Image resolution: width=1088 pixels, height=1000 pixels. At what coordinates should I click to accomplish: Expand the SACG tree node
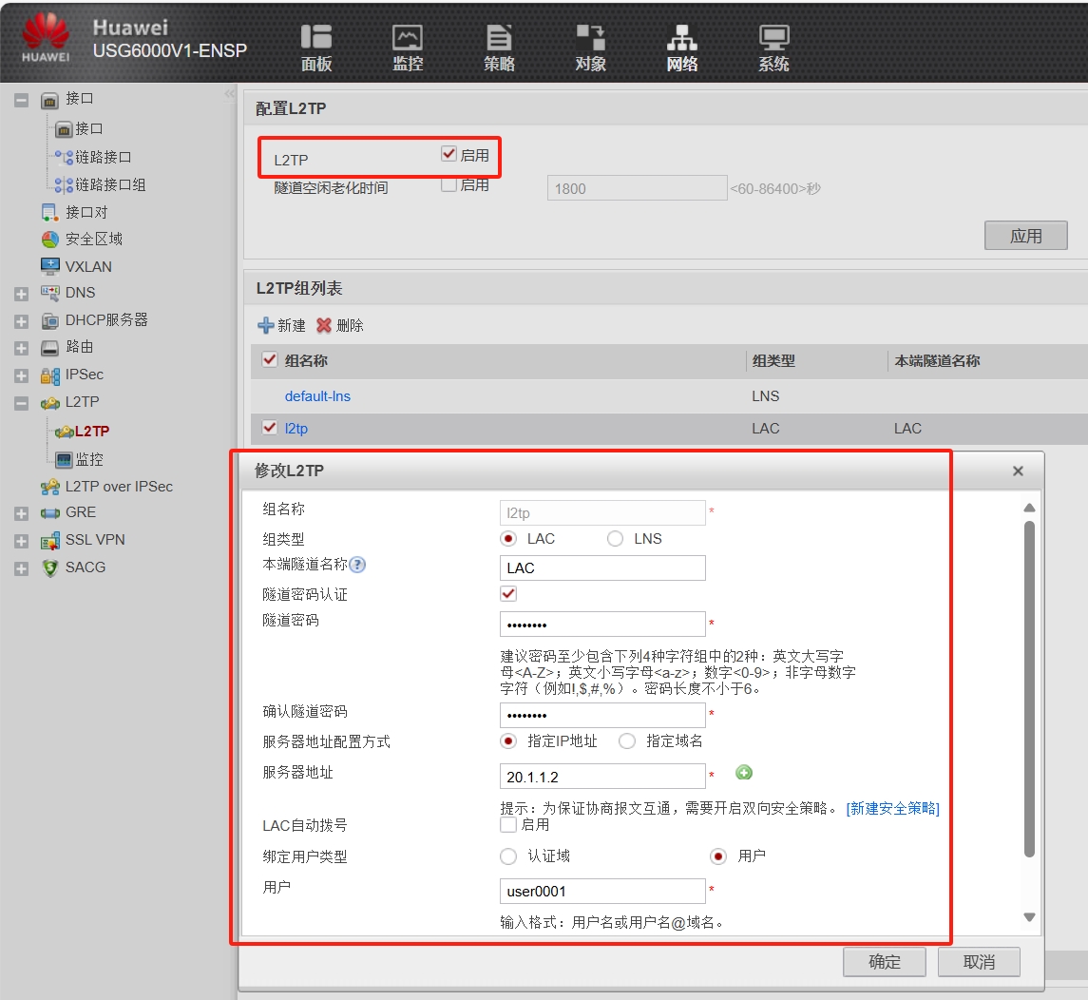tap(22, 569)
